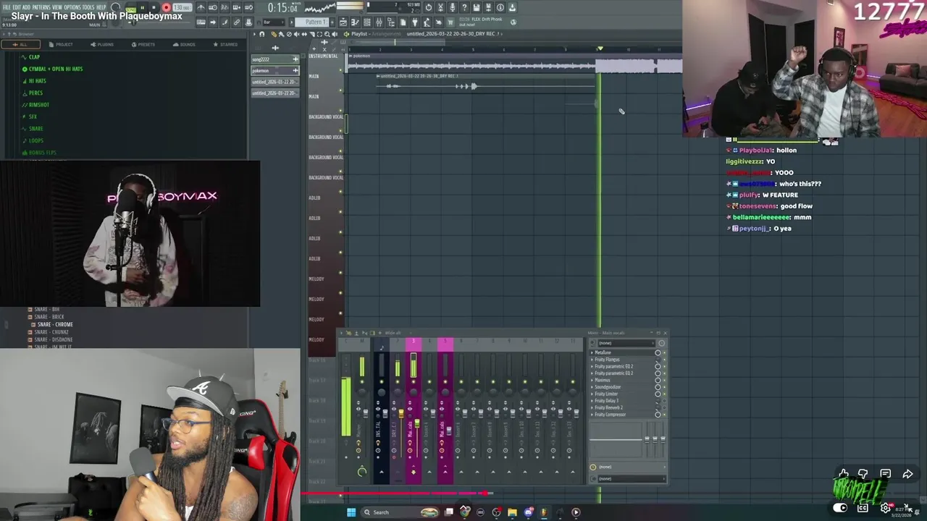Viewport: 927px width, 521px height.
Task: Click the tempo BPM display
Action: (183, 7)
